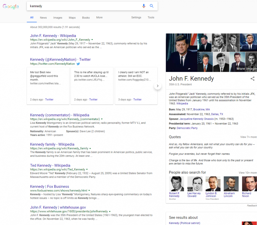Click the Dallas, TX link

pos(217,114)
